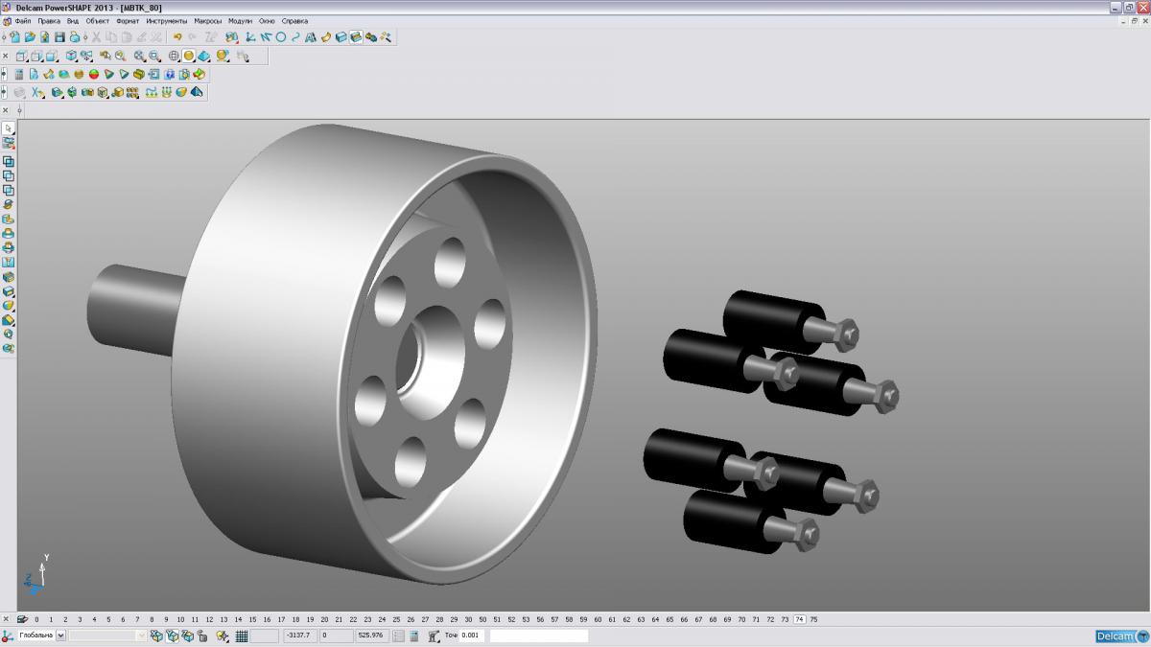Toggle level 60 in levels bar
1151x647 pixels.
[x=598, y=619]
